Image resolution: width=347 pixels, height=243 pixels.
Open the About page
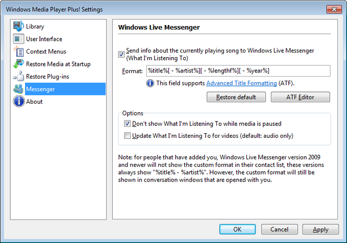(34, 102)
